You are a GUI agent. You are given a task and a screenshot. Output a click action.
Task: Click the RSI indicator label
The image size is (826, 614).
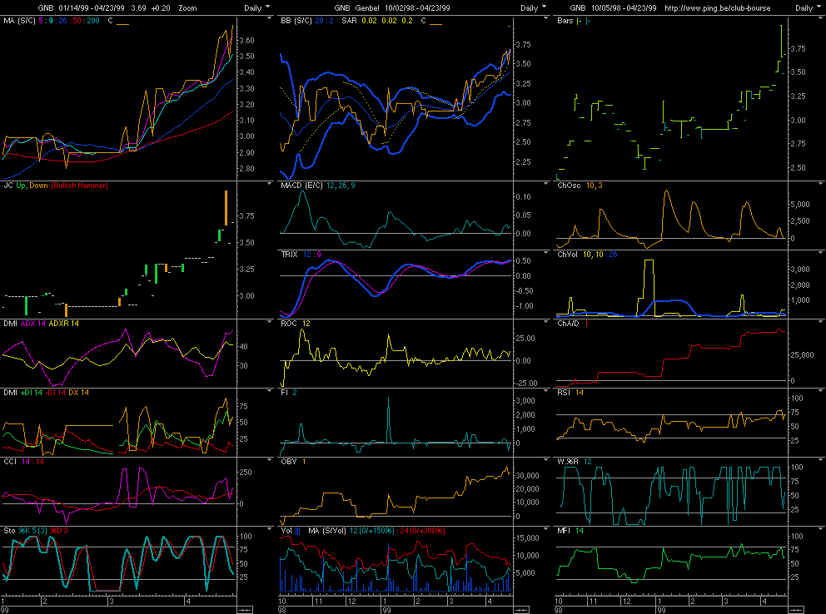(x=564, y=393)
